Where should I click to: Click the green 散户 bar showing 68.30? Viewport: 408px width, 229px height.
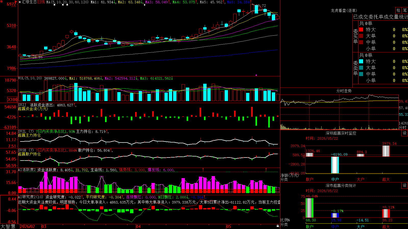[x=310, y=208]
